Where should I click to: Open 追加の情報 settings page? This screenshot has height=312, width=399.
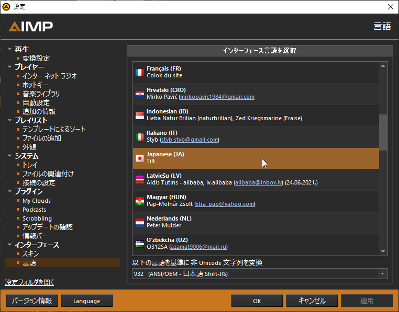39,111
